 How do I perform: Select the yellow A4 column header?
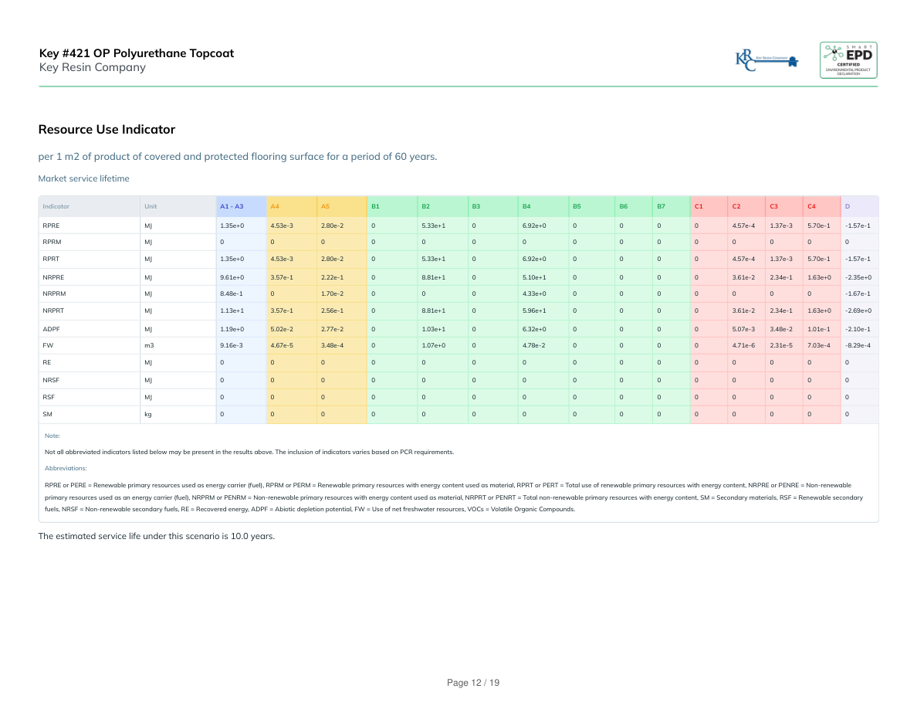click(x=276, y=206)
